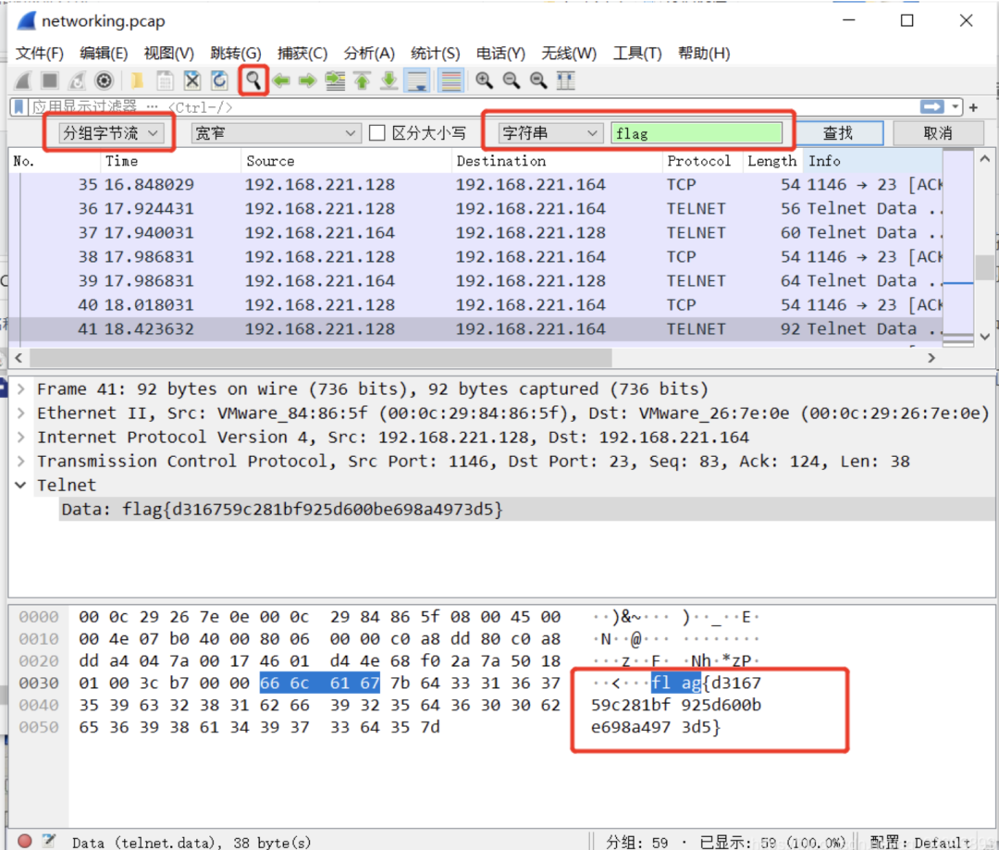The width and height of the screenshot is (999, 850).
Task: Click the packet list scroll up arrow
Action: coord(985,159)
